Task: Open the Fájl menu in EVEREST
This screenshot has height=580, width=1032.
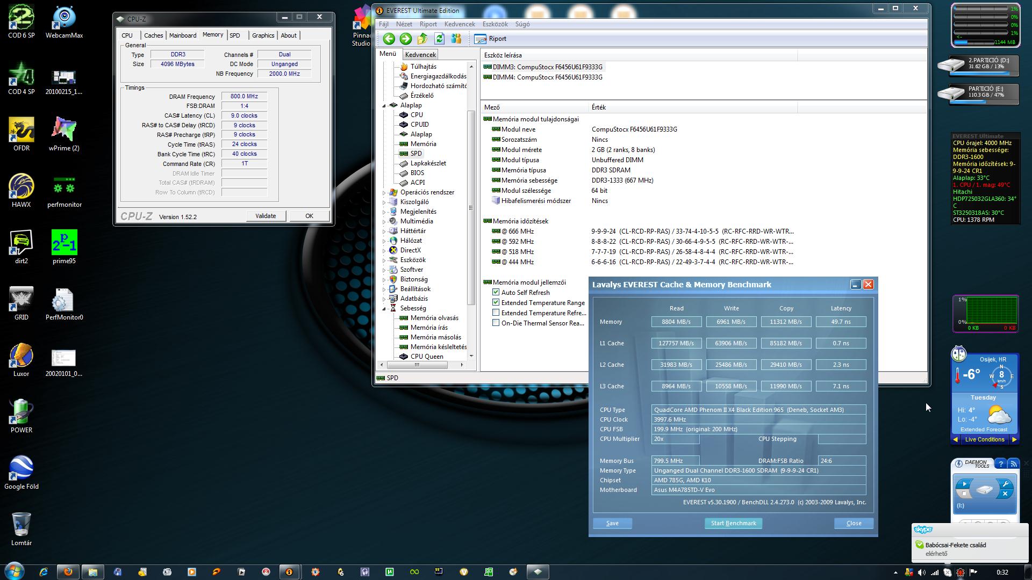Action: (384, 24)
